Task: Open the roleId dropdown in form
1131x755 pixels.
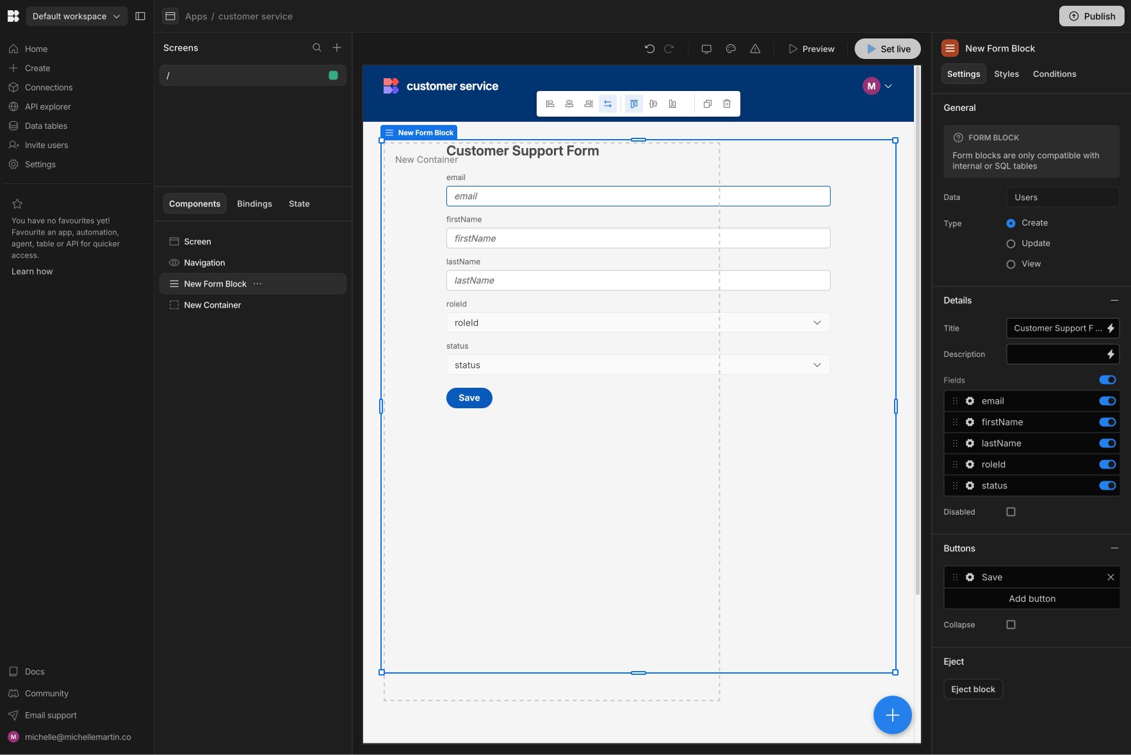Action: pyautogui.click(x=638, y=322)
